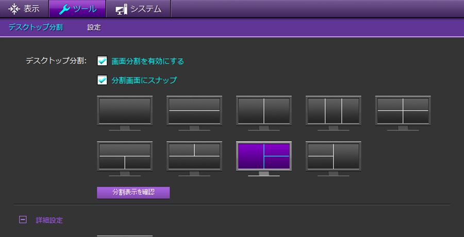Switch to the システム tab
The image size is (464, 237).
138,9
